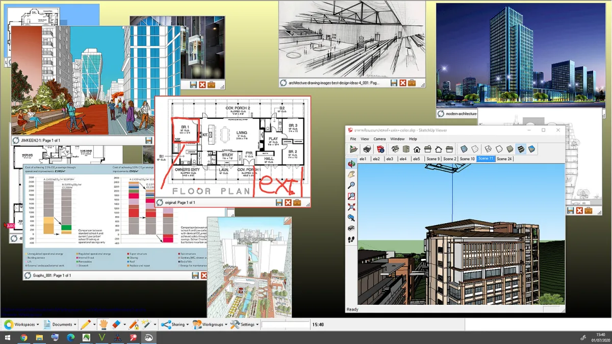The image size is (612, 344).
Task: Activate the Look Around eye tool
Action: 351,228
